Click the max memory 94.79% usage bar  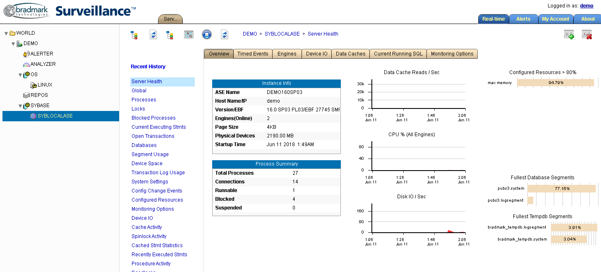click(556, 83)
